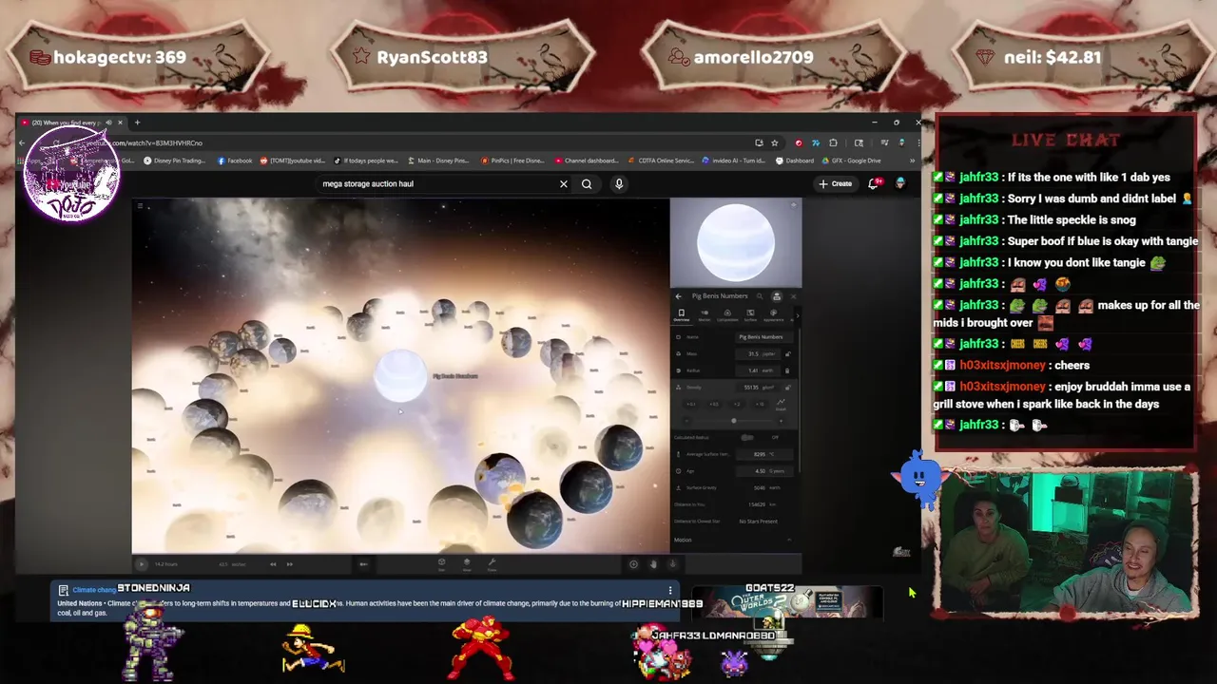Open the PinPics bookmark
Image resolution: width=1217 pixels, height=684 pixels.
[x=513, y=161]
